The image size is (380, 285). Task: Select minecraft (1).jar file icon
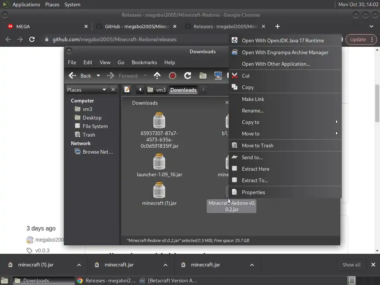pyautogui.click(x=159, y=190)
